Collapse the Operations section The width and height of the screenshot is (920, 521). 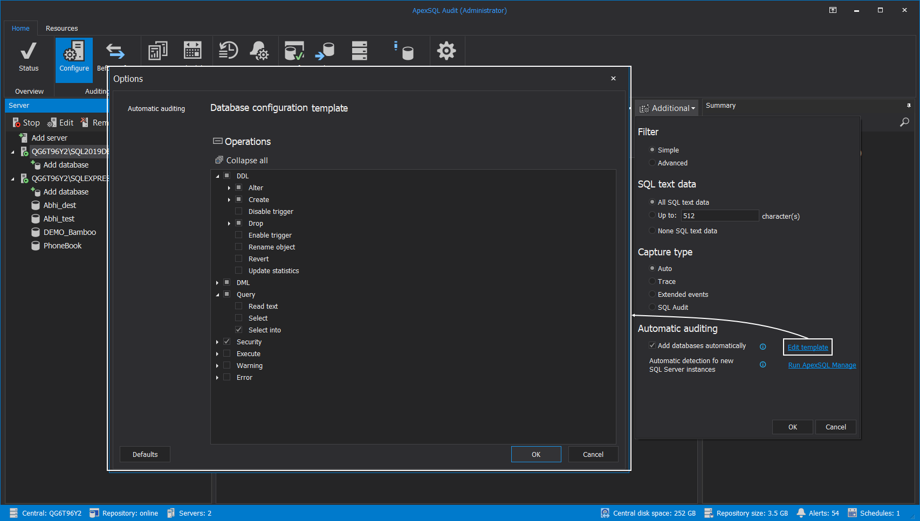point(218,141)
